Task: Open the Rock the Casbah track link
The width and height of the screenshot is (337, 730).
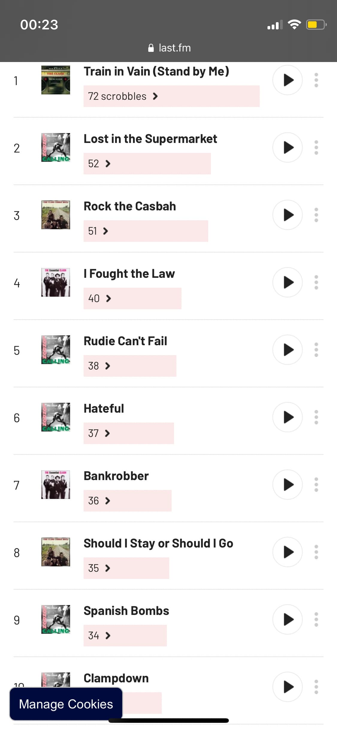Action: pyautogui.click(x=130, y=206)
